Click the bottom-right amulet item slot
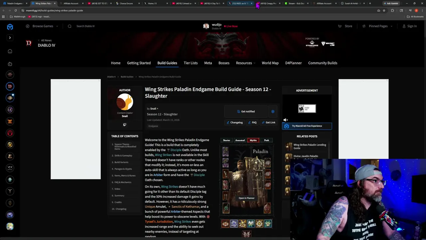Screen dimensions: 426x240 click(x=267, y=208)
